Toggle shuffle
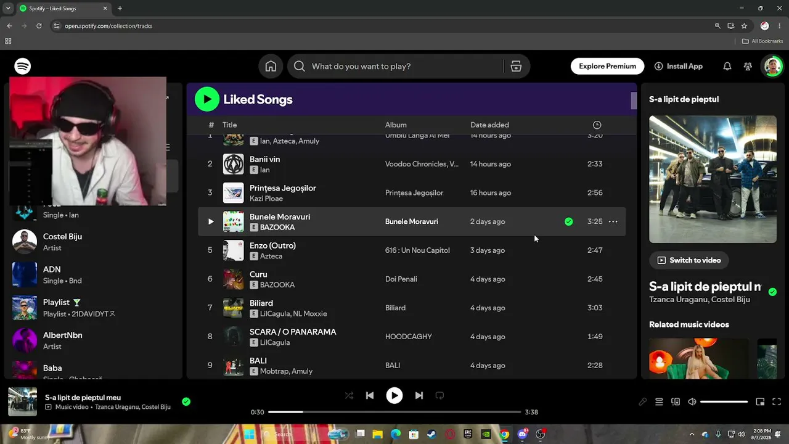 click(x=349, y=395)
